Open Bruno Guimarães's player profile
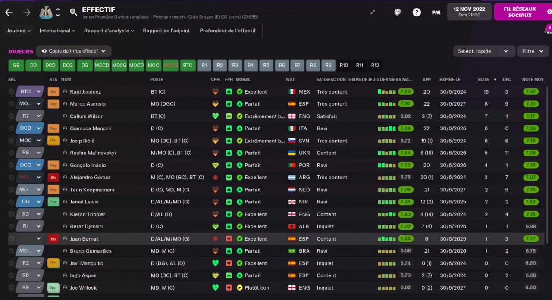 [91, 251]
